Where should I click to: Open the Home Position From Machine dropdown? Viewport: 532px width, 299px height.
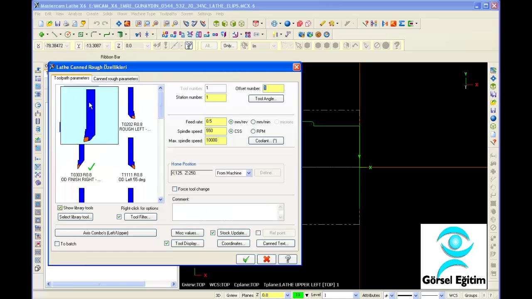click(249, 173)
